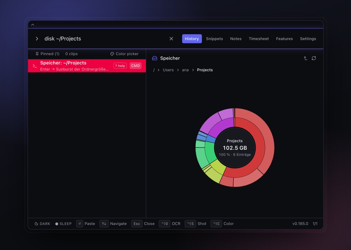Click the chevron before Projects in breadcrumb

click(193, 70)
